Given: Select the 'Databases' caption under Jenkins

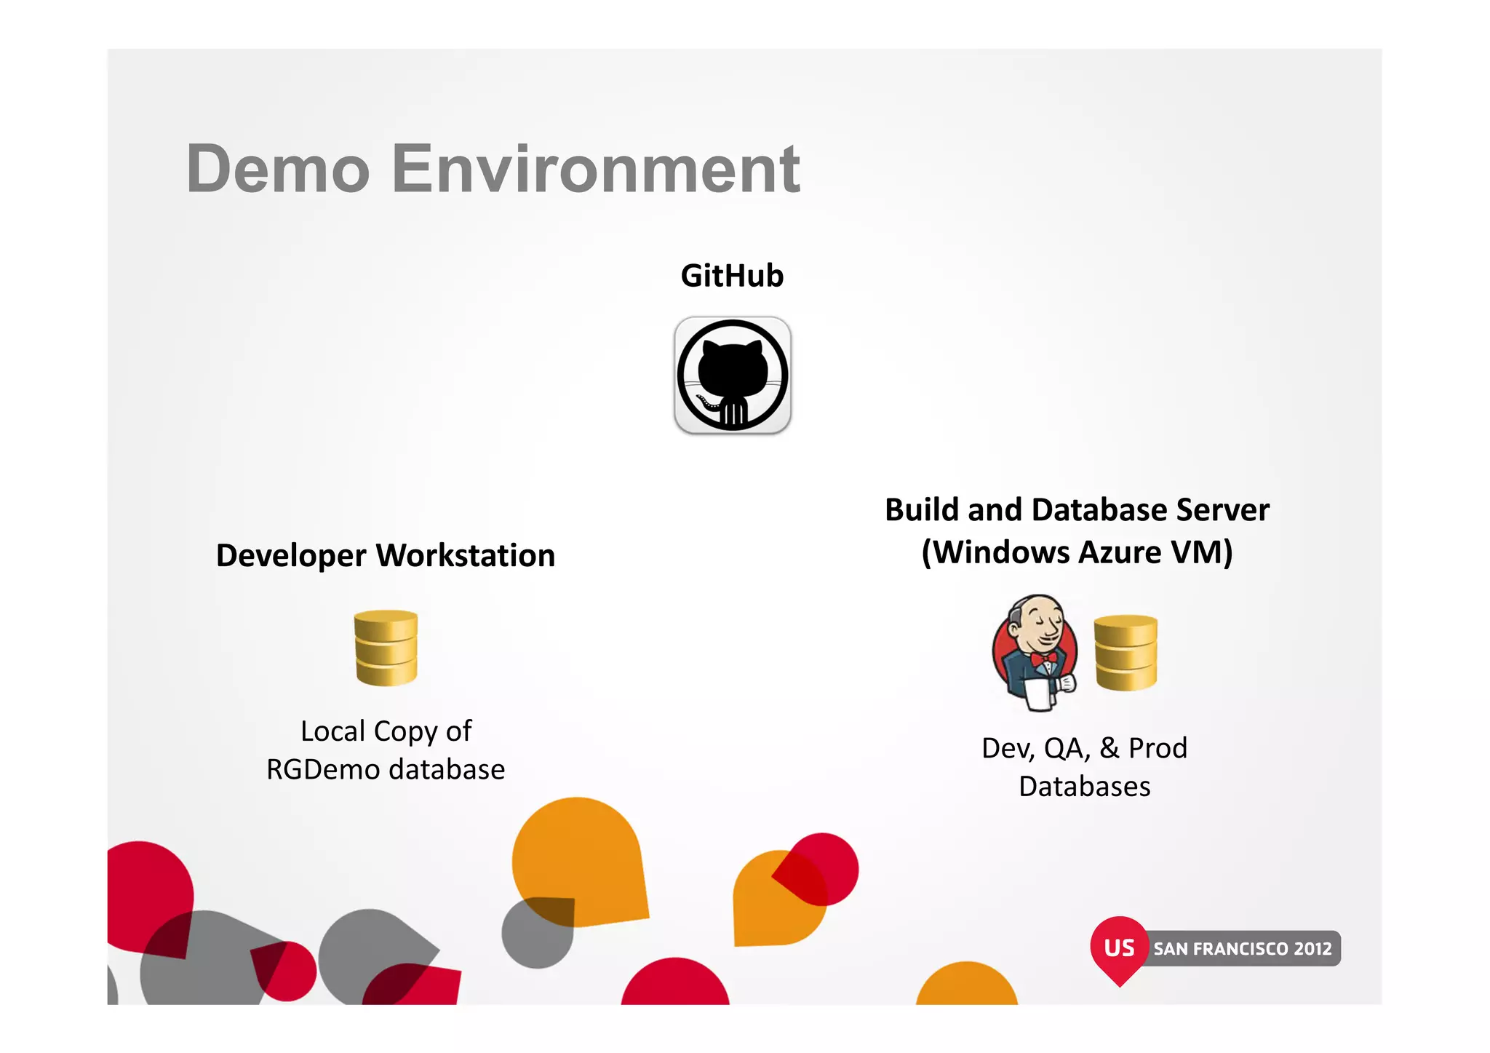Looking at the screenshot, I should pos(1084,787).
